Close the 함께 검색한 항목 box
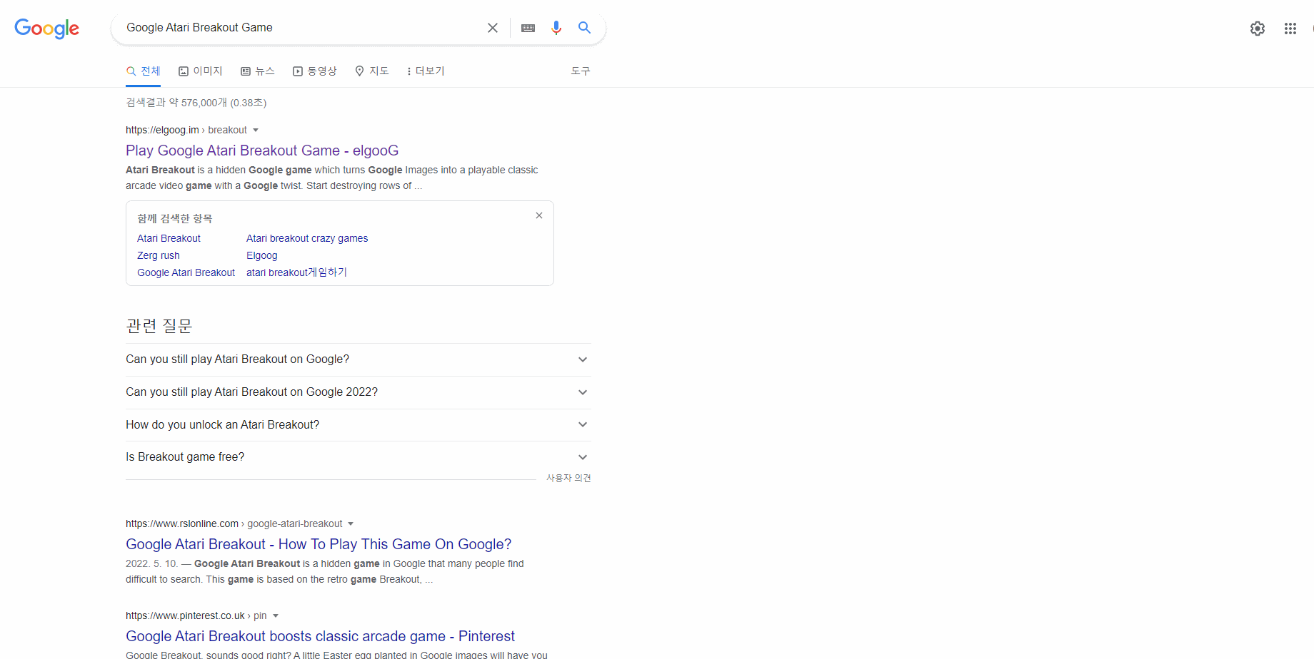The image size is (1314, 659). (x=539, y=215)
